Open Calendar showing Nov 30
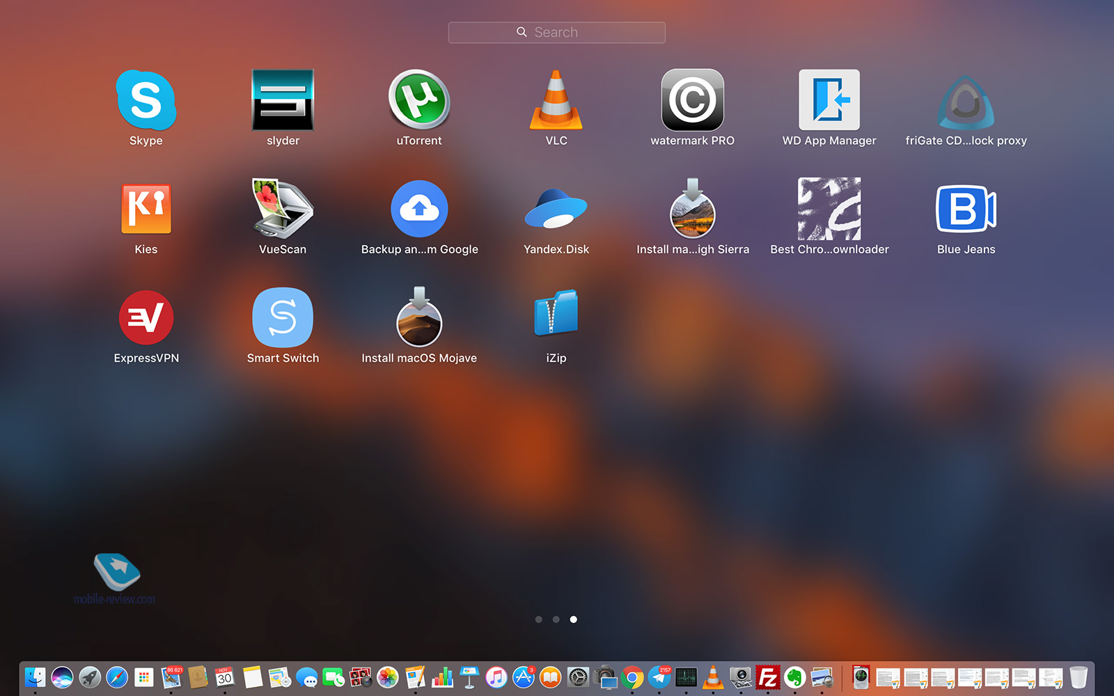This screenshot has width=1114, height=696. click(225, 677)
